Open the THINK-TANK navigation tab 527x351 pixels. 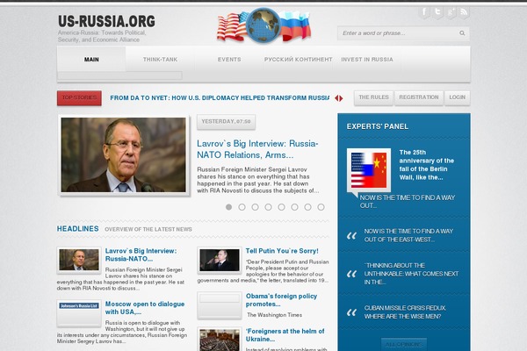click(161, 59)
